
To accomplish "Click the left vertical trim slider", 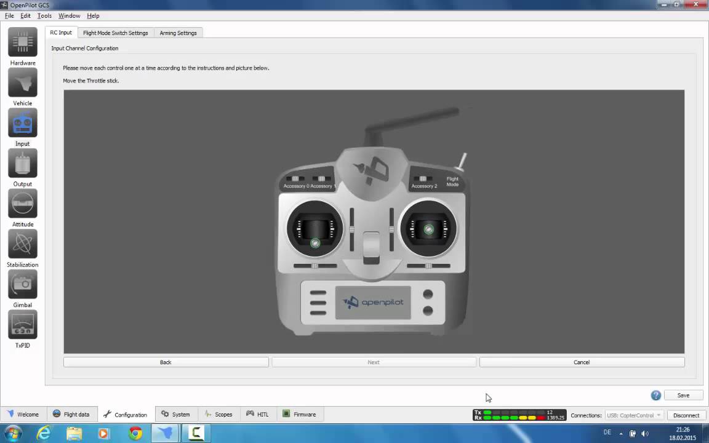I will [x=352, y=229].
